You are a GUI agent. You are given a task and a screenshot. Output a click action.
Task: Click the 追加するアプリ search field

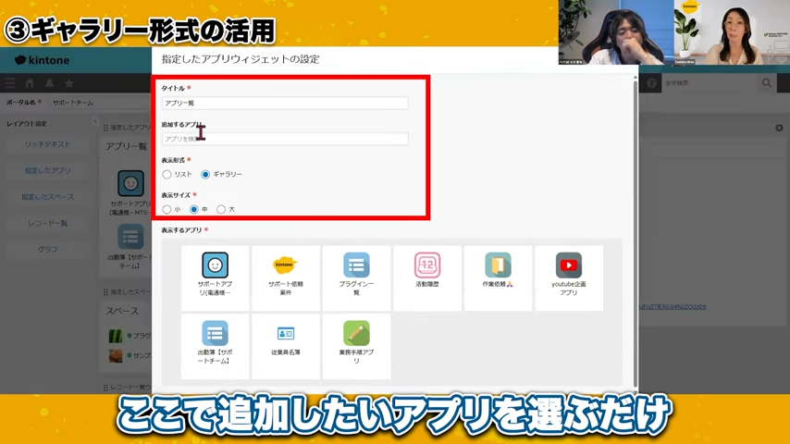285,139
